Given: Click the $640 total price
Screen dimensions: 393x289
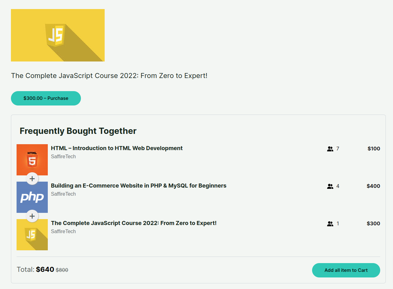Looking at the screenshot, I should click(x=45, y=270).
